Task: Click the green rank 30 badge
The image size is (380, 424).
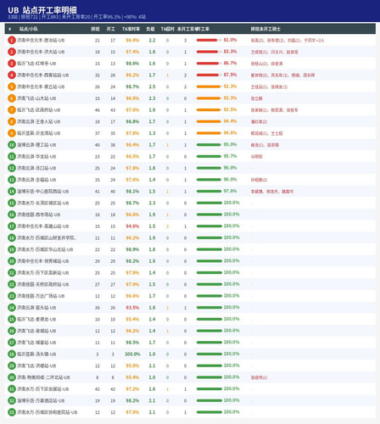Action: [12, 377]
